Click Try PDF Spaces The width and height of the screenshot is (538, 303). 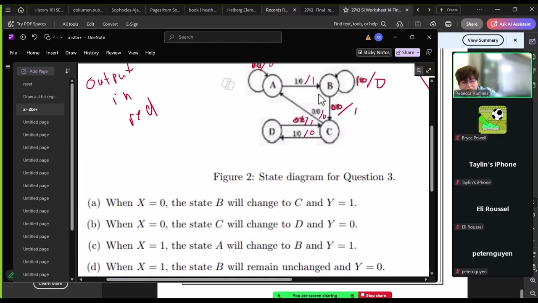[27, 24]
